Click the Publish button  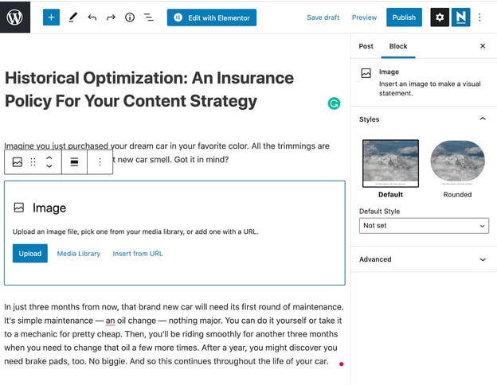pos(404,17)
